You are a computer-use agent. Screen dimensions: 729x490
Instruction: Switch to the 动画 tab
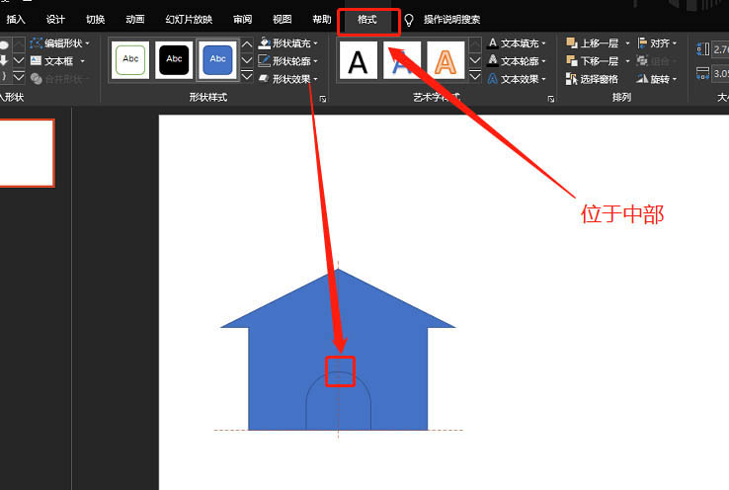click(x=134, y=20)
